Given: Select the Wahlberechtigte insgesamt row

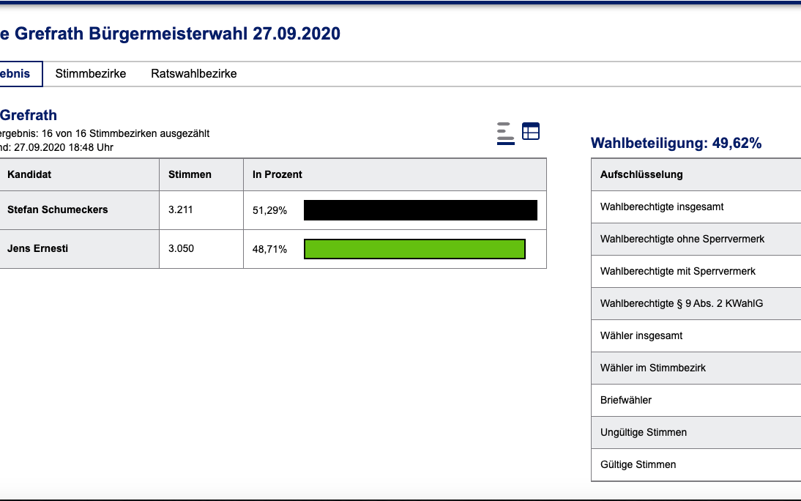Looking at the screenshot, I should (662, 207).
